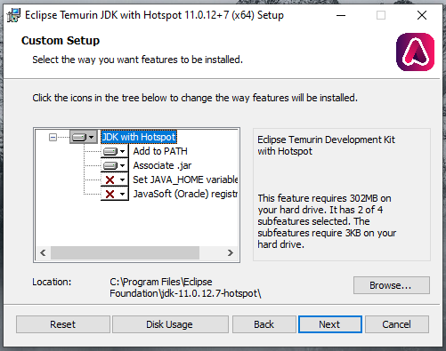This screenshot has height=351, width=446.
Task: Click the Custom Setup heading
Action: coord(61,41)
